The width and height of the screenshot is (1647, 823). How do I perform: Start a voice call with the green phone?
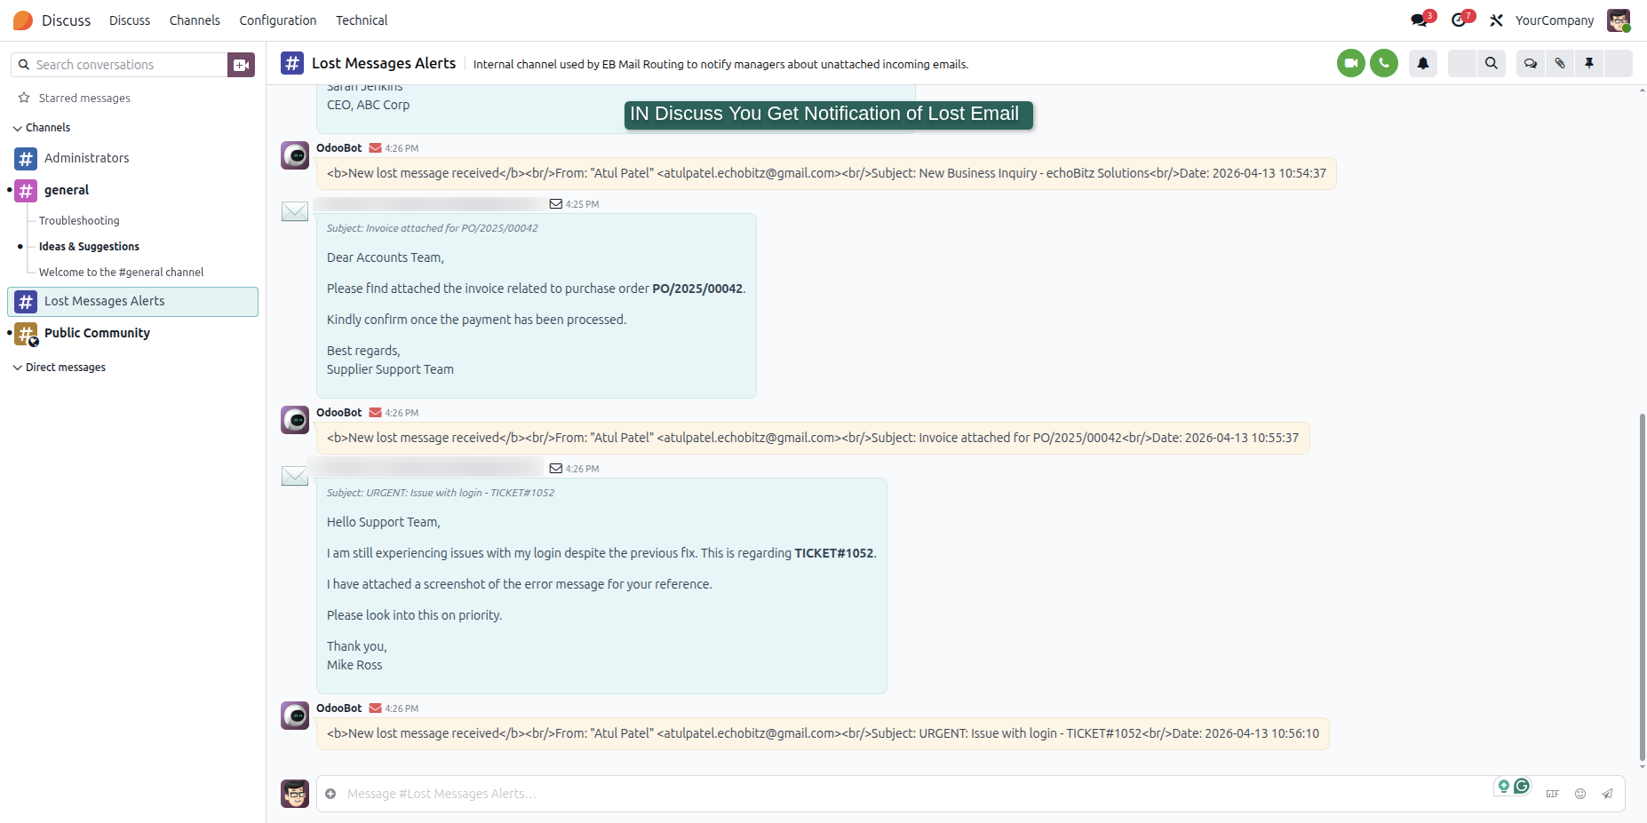click(1384, 63)
